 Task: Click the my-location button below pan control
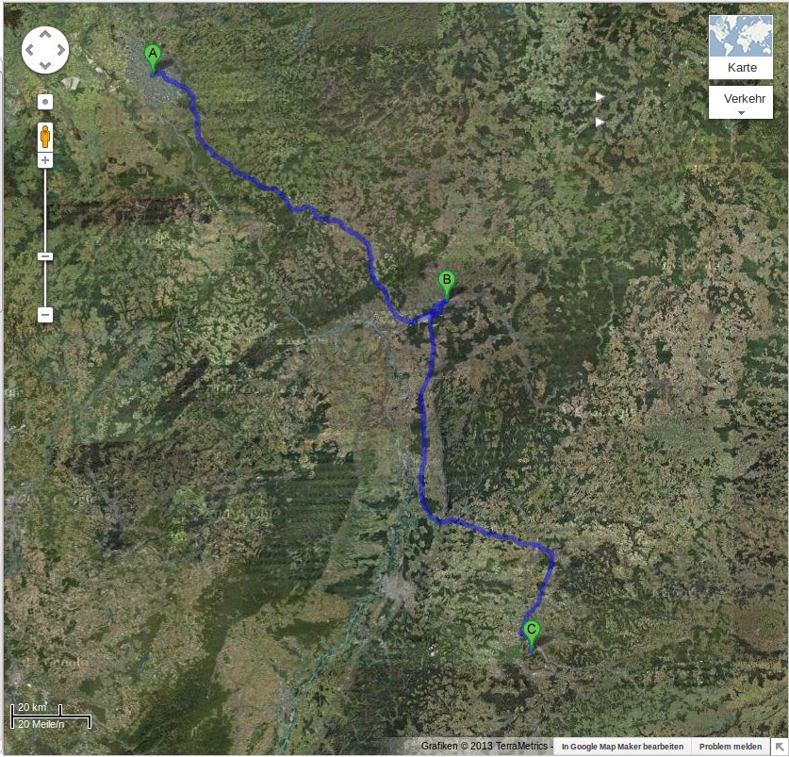pos(45,102)
